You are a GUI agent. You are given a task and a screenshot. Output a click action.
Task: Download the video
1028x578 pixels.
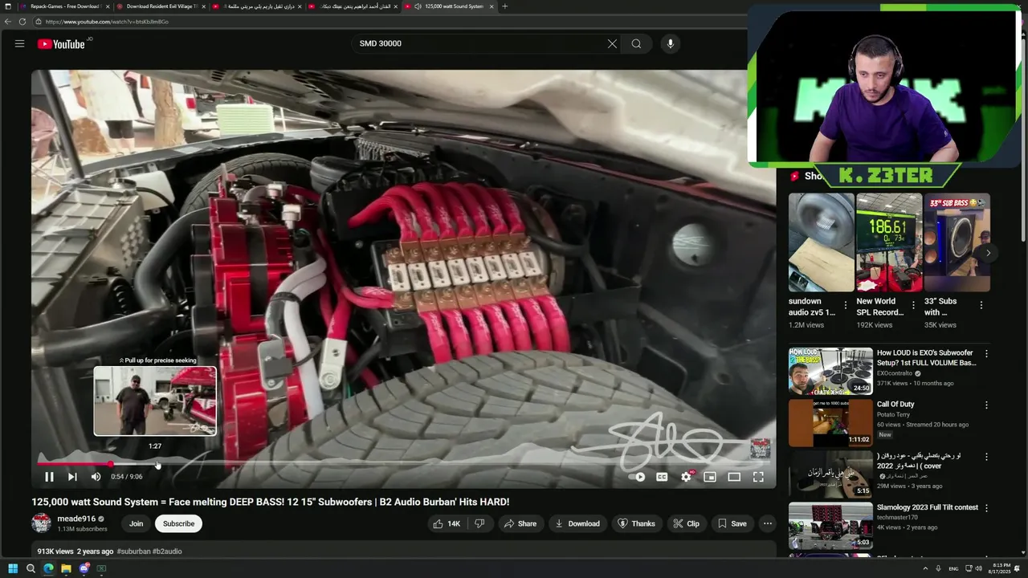coord(577,523)
